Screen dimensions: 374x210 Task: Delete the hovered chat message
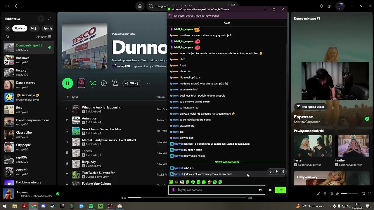[x=283, y=171]
